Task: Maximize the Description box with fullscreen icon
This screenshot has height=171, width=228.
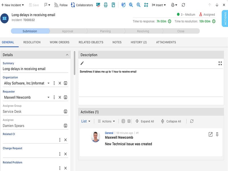Action: coord(220,63)
